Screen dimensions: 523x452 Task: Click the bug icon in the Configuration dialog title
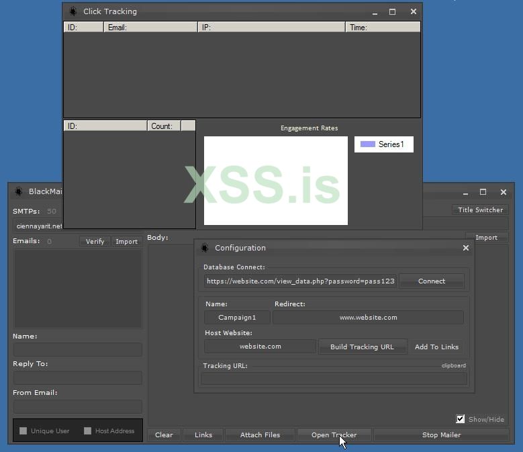click(205, 248)
